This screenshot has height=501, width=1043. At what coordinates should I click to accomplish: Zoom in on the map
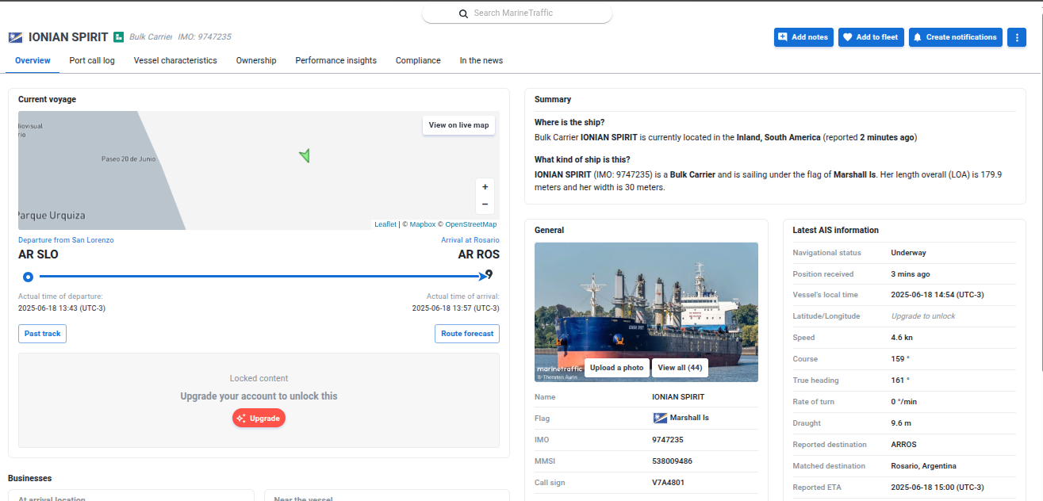click(x=485, y=187)
